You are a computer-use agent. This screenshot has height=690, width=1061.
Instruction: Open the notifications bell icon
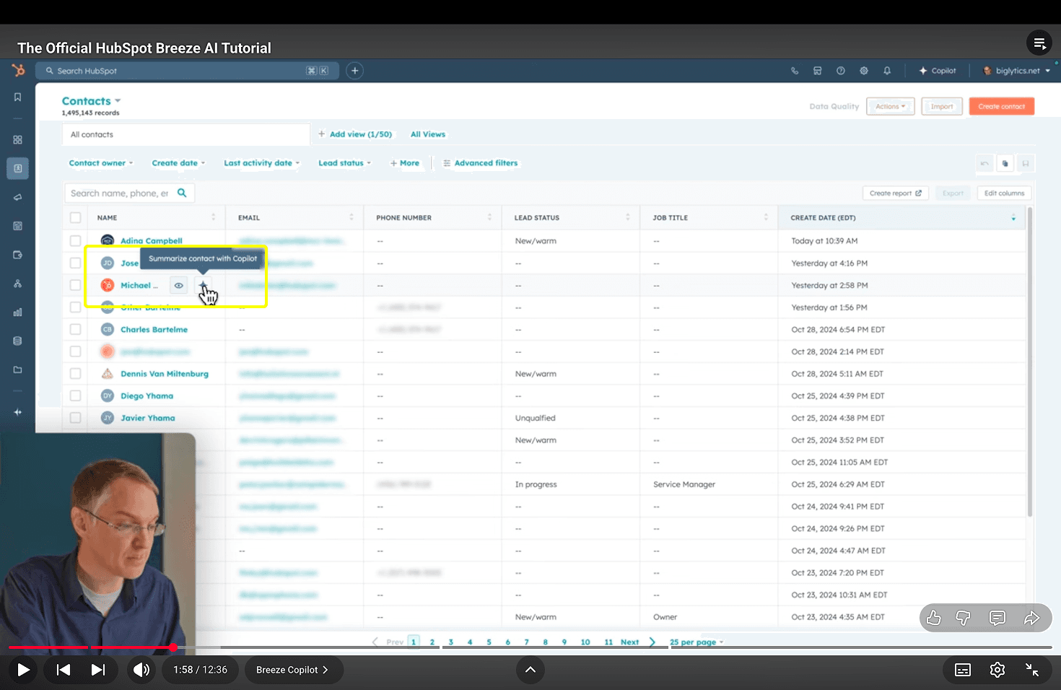coord(887,71)
